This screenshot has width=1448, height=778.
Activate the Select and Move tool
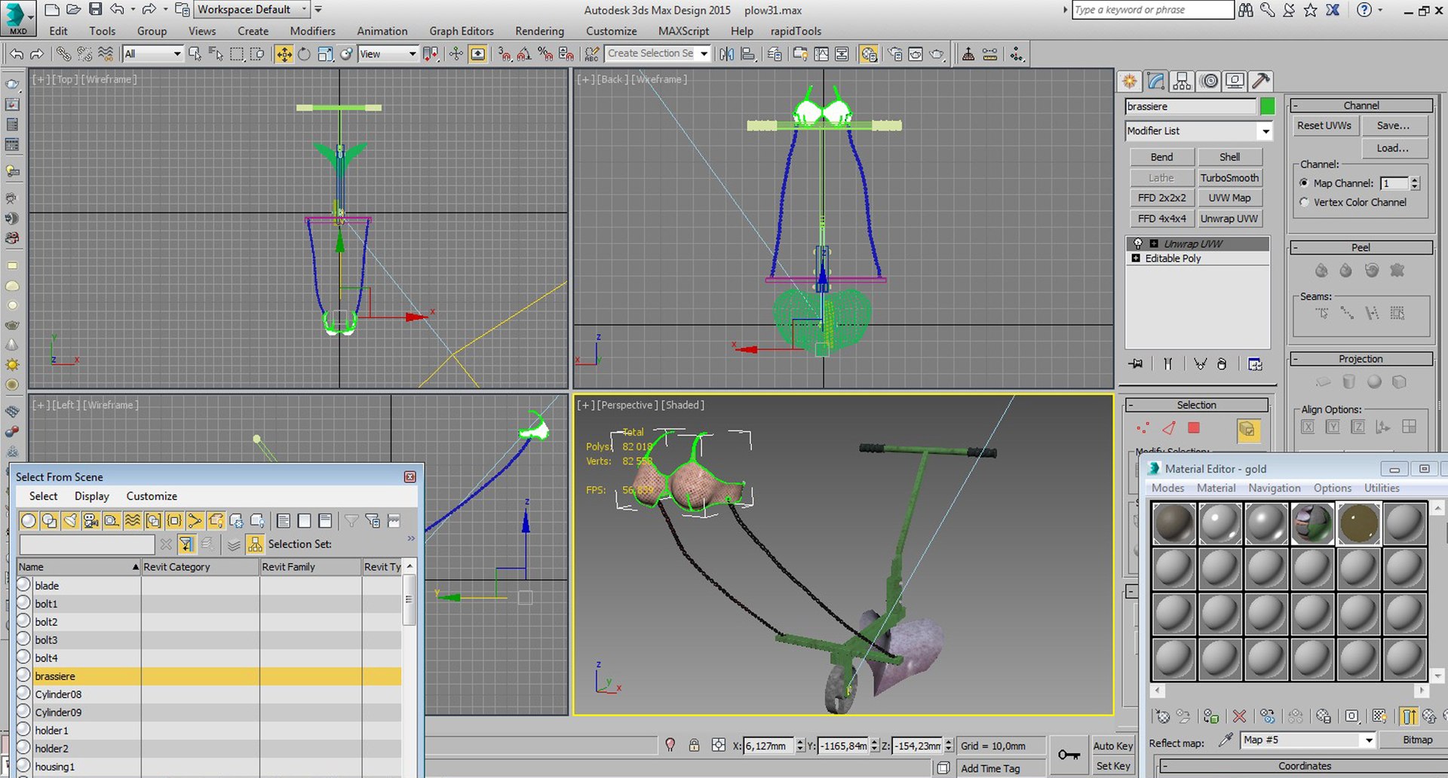(x=284, y=54)
